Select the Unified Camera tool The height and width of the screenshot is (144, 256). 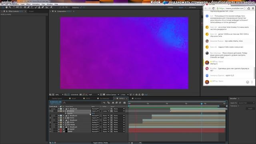coord(18,7)
